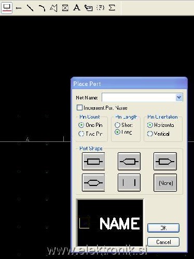
Task: Select the (None) port shape button
Action: (x=165, y=183)
